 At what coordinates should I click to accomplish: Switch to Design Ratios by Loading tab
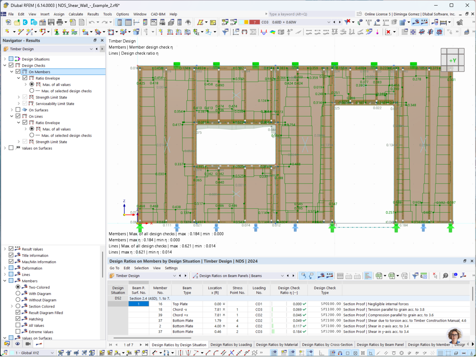[x=231, y=345]
